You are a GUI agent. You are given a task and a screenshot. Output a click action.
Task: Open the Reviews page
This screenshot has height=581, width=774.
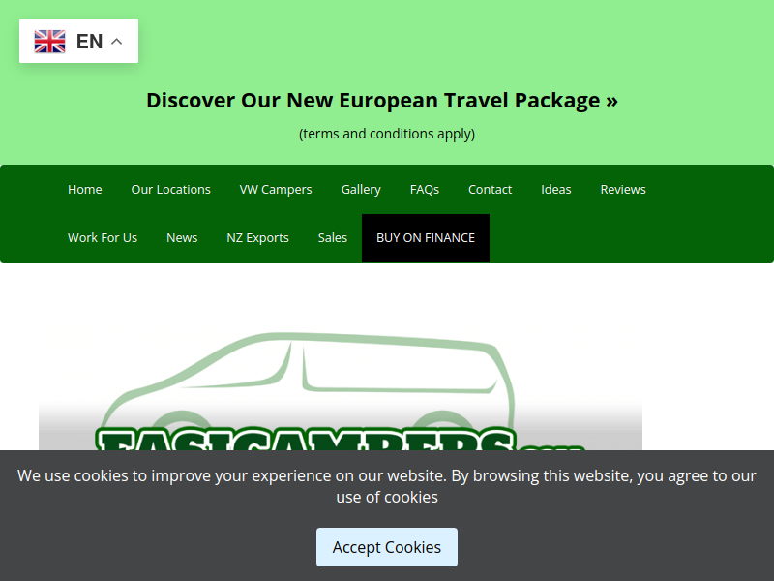point(623,189)
